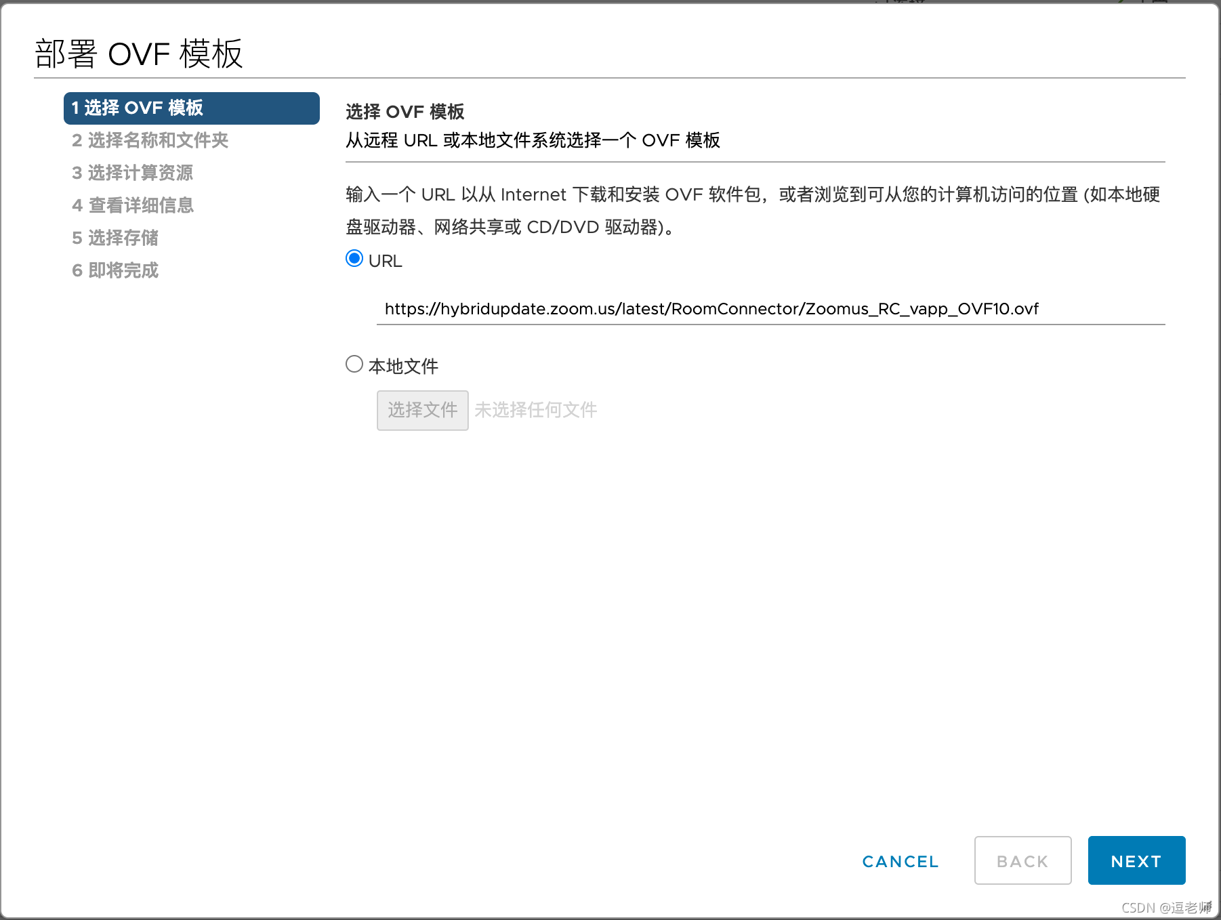This screenshot has width=1221, height=920.
Task: Select the 本地文件 radio button
Action: click(354, 364)
